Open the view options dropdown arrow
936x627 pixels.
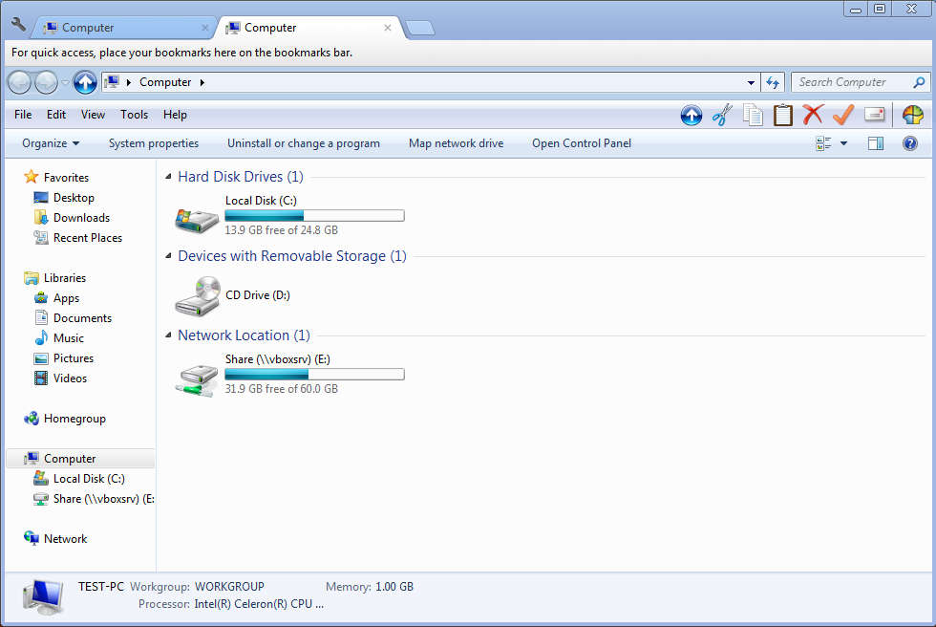click(x=843, y=143)
